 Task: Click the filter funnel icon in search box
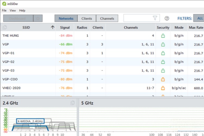155,18
